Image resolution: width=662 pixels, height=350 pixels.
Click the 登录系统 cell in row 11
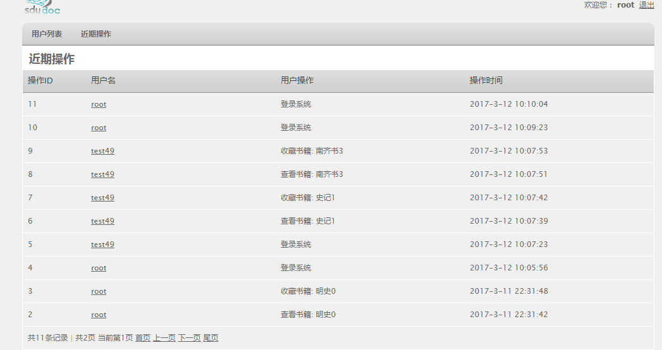point(296,104)
